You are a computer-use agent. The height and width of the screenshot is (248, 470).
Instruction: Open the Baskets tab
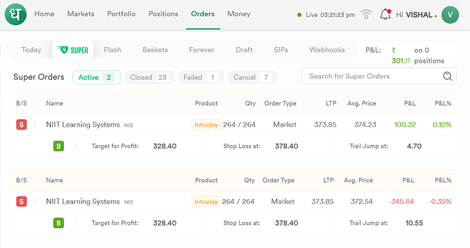155,50
